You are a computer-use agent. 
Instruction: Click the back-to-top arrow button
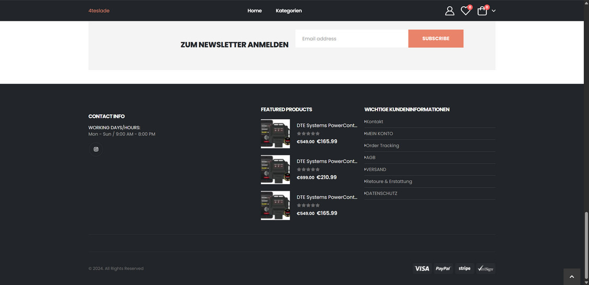point(572,277)
